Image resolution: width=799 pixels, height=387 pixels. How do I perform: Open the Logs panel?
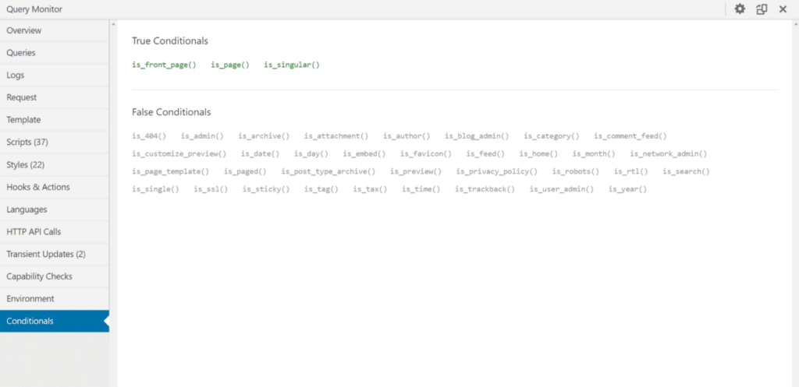[x=16, y=76]
